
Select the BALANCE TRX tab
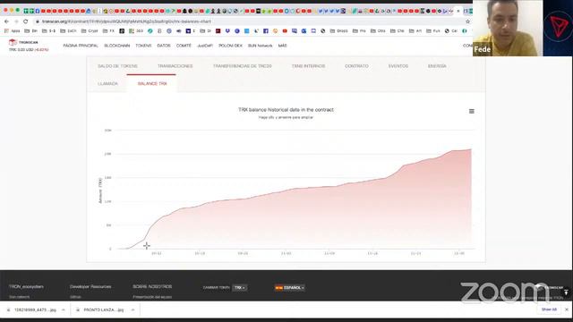pyautogui.click(x=152, y=83)
